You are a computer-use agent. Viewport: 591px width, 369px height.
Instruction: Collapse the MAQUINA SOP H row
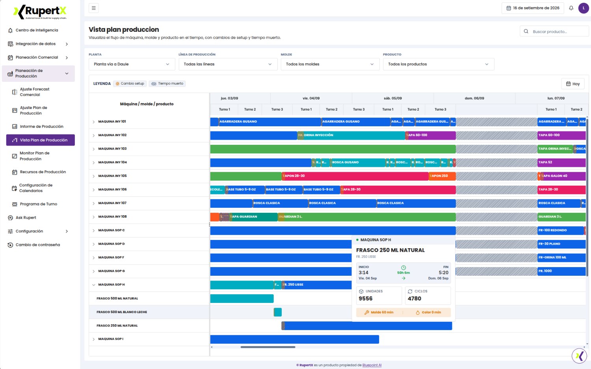[x=94, y=285]
